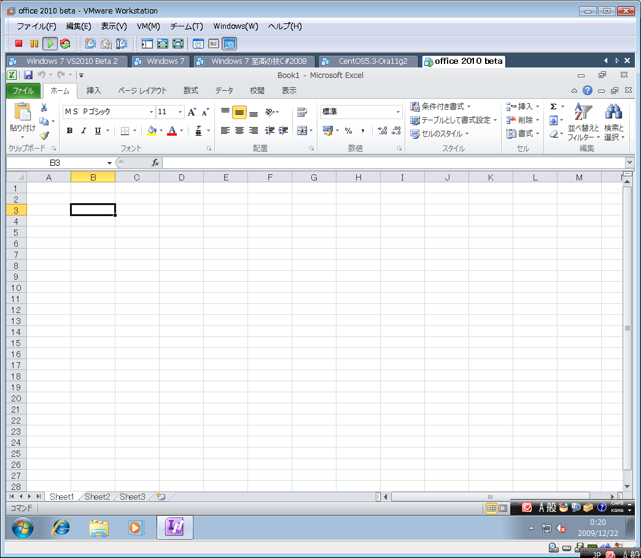641x558 pixels.
Task: Click the percent style icon
Action: [348, 131]
